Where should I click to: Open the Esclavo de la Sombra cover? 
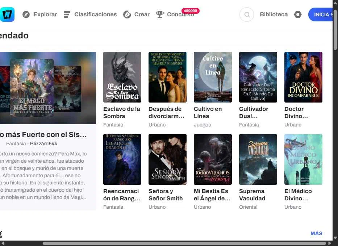pos(122,77)
